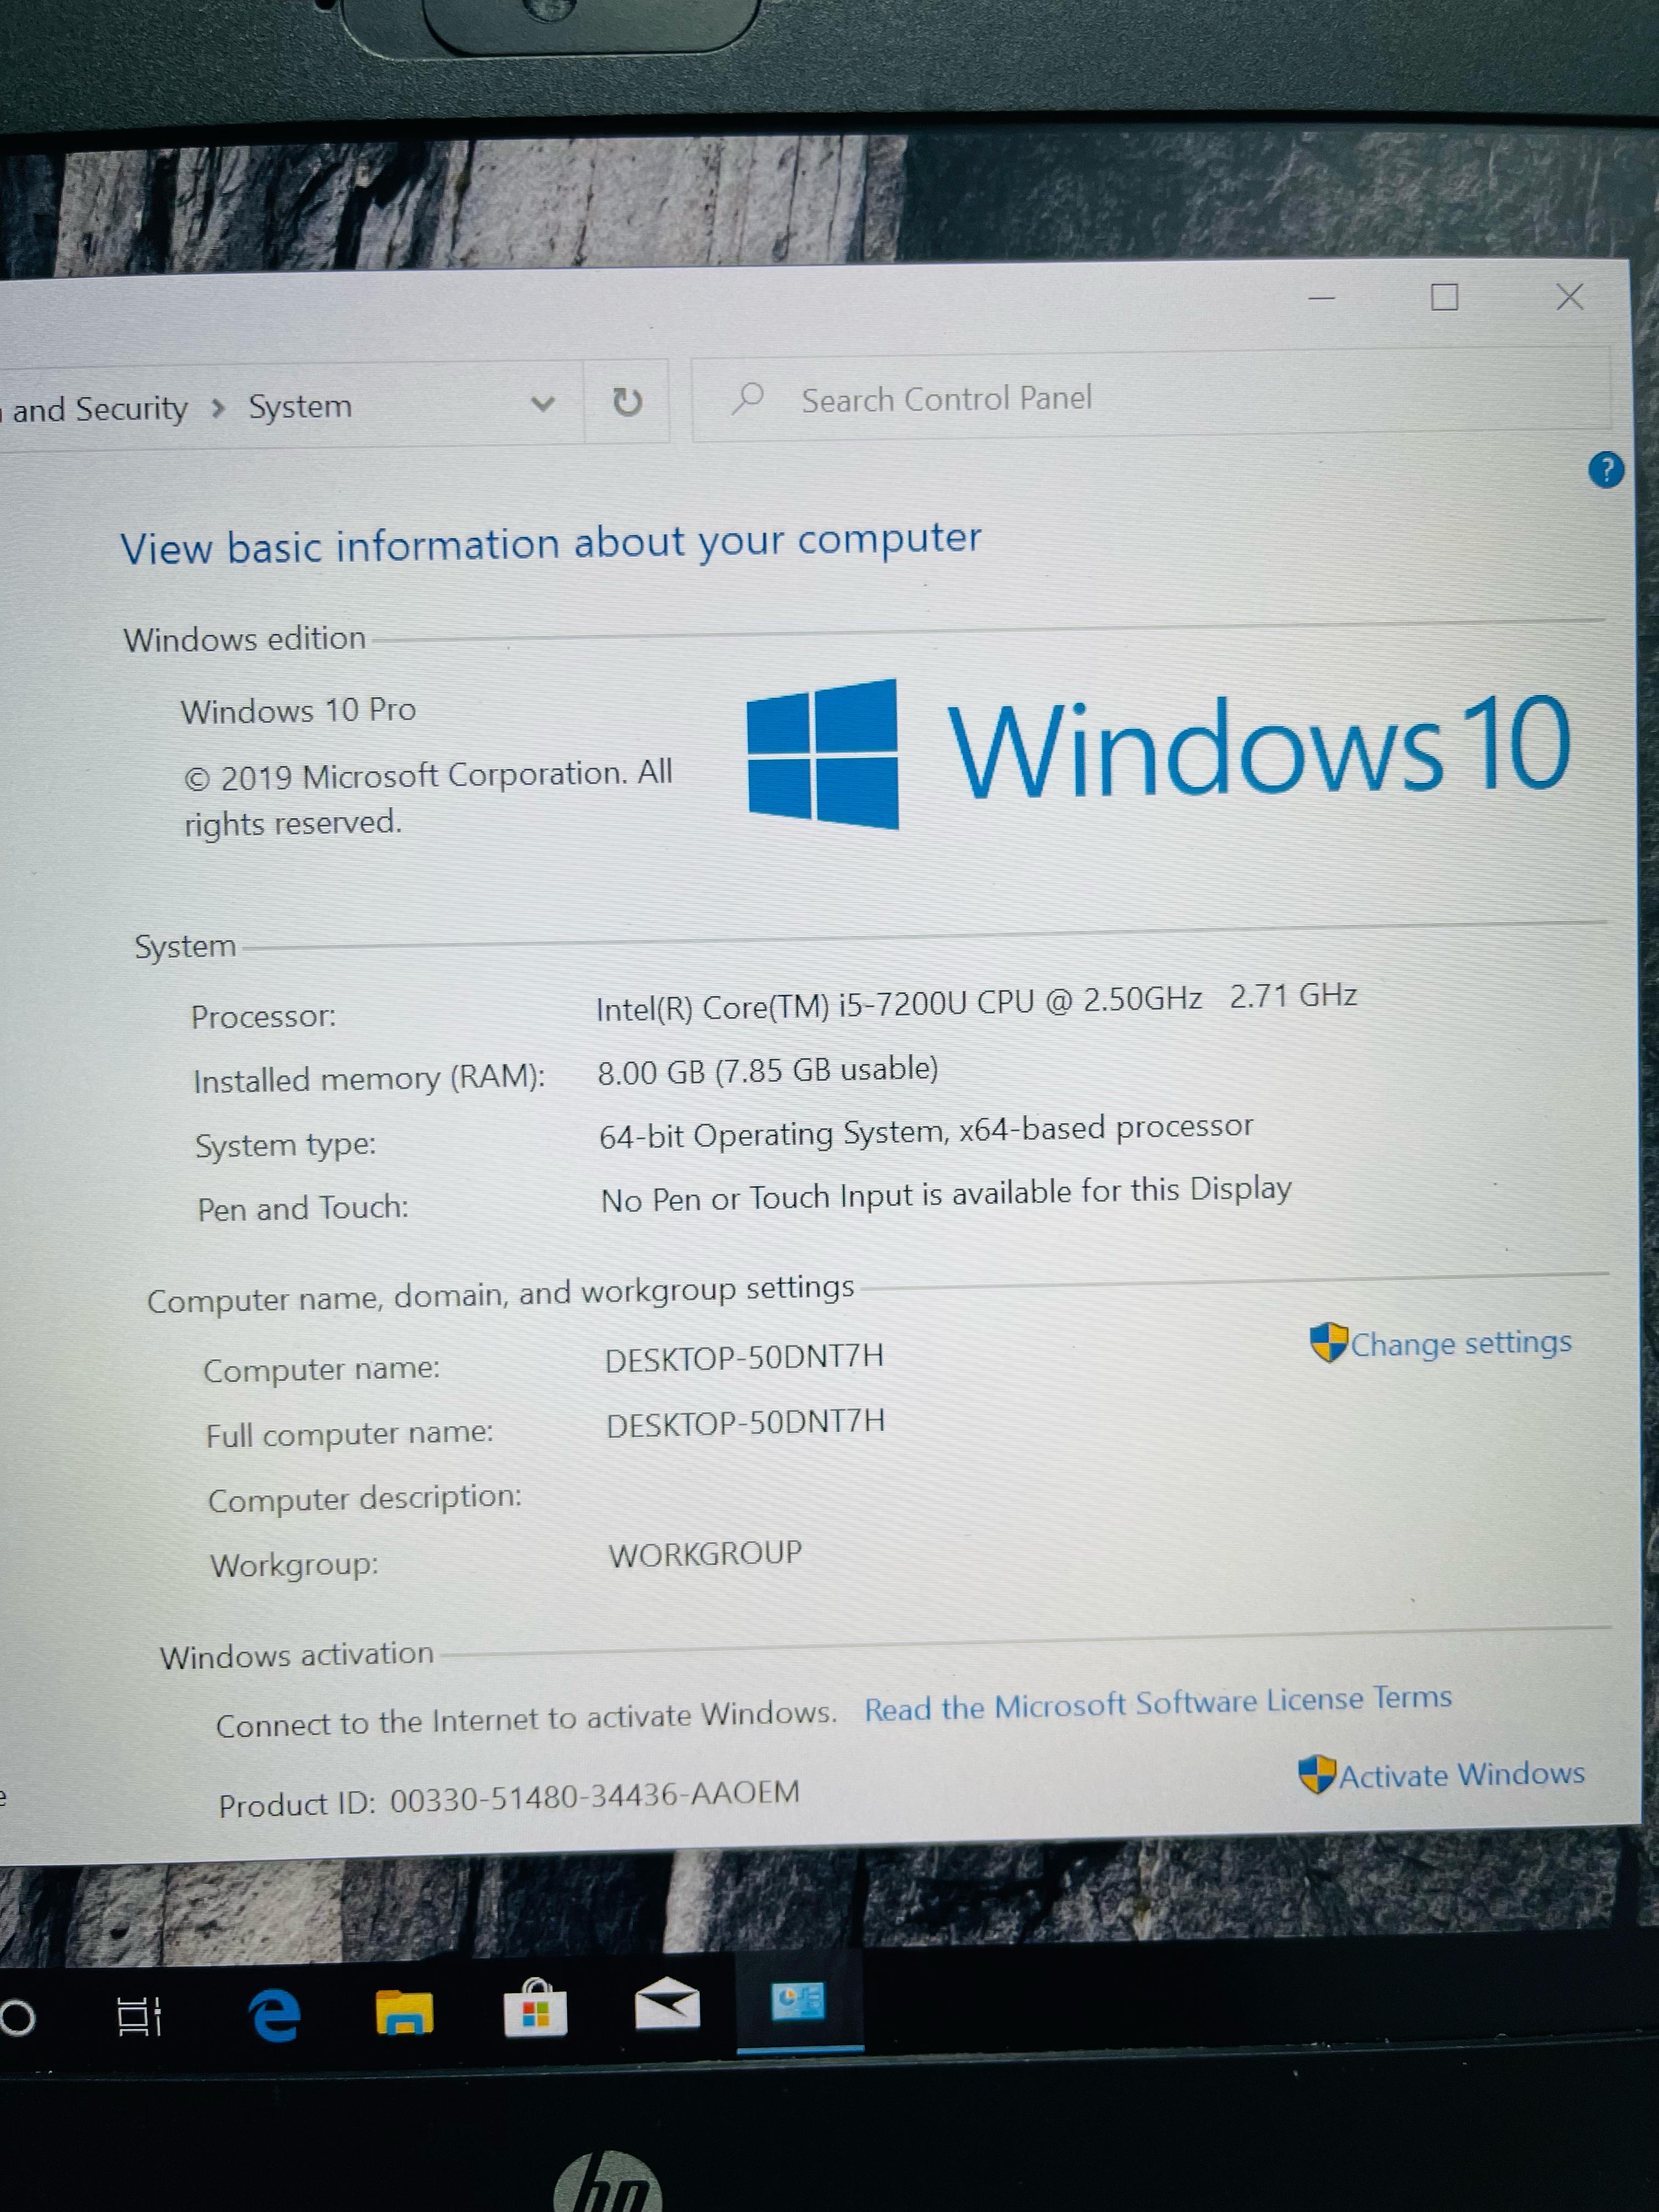Click the refresh button in the address bar
1659x2212 pixels.
point(627,402)
